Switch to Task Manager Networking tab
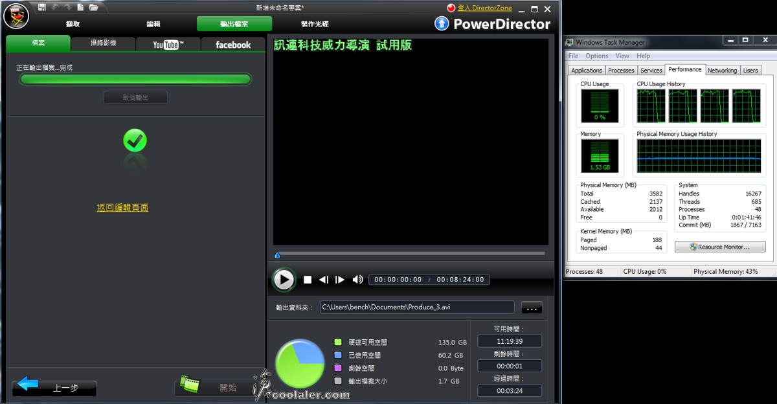 coord(722,71)
